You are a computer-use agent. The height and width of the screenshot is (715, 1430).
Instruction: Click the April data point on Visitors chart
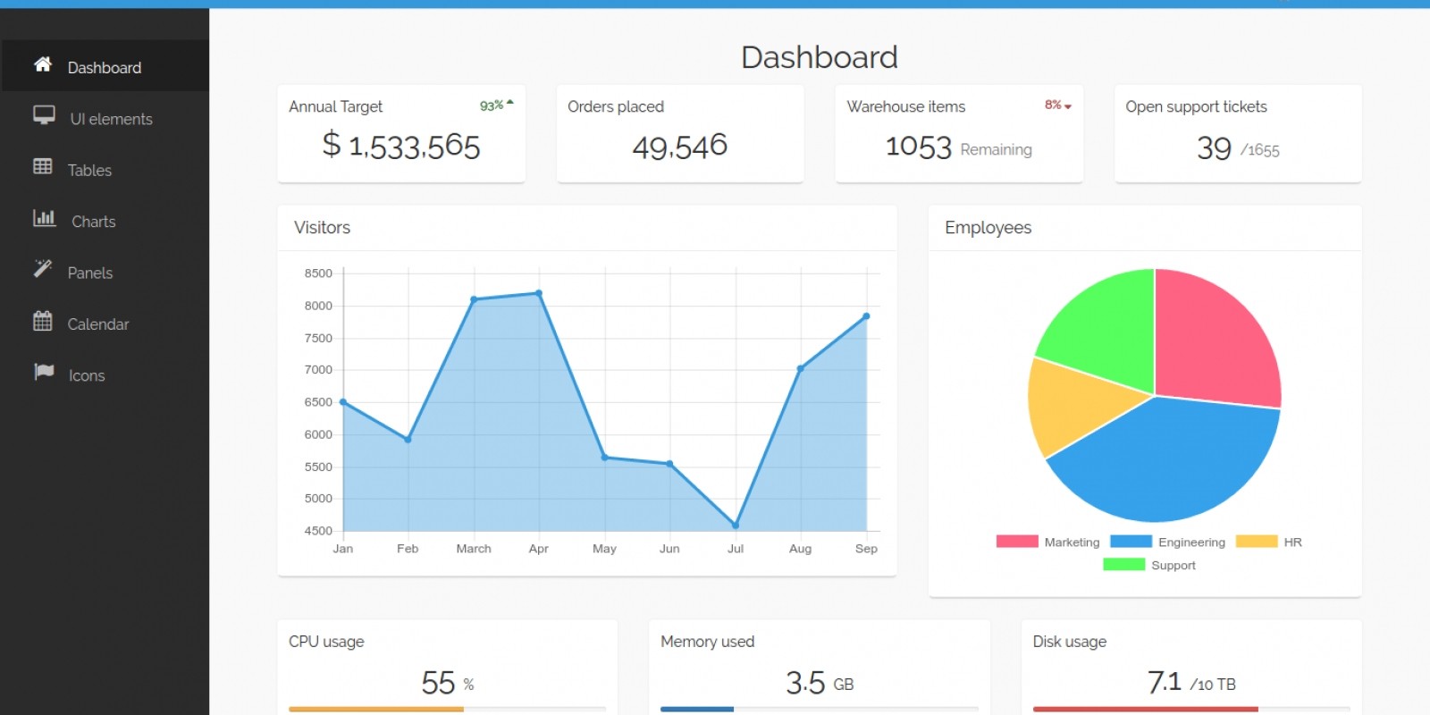(538, 293)
